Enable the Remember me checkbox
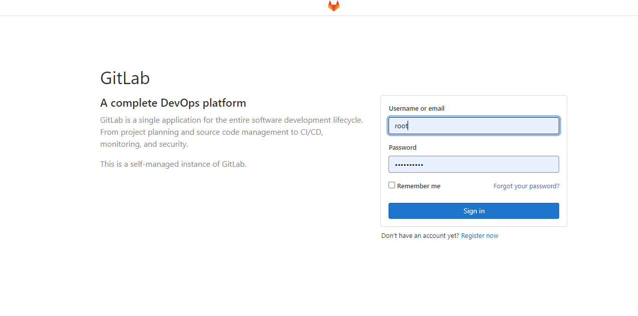The height and width of the screenshot is (316, 638). 392,185
